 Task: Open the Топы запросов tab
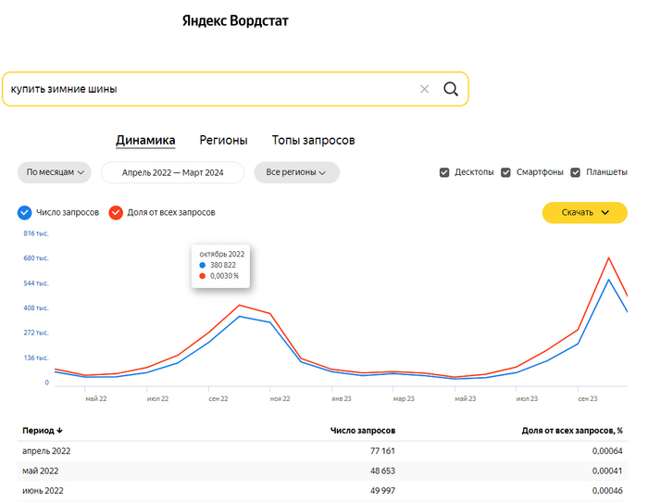pos(313,141)
